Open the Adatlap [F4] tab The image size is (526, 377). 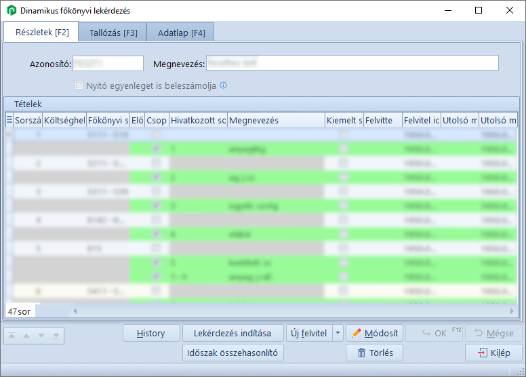181,33
